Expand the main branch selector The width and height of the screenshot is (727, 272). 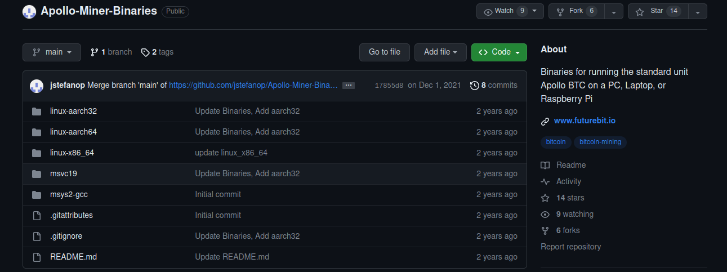point(52,52)
